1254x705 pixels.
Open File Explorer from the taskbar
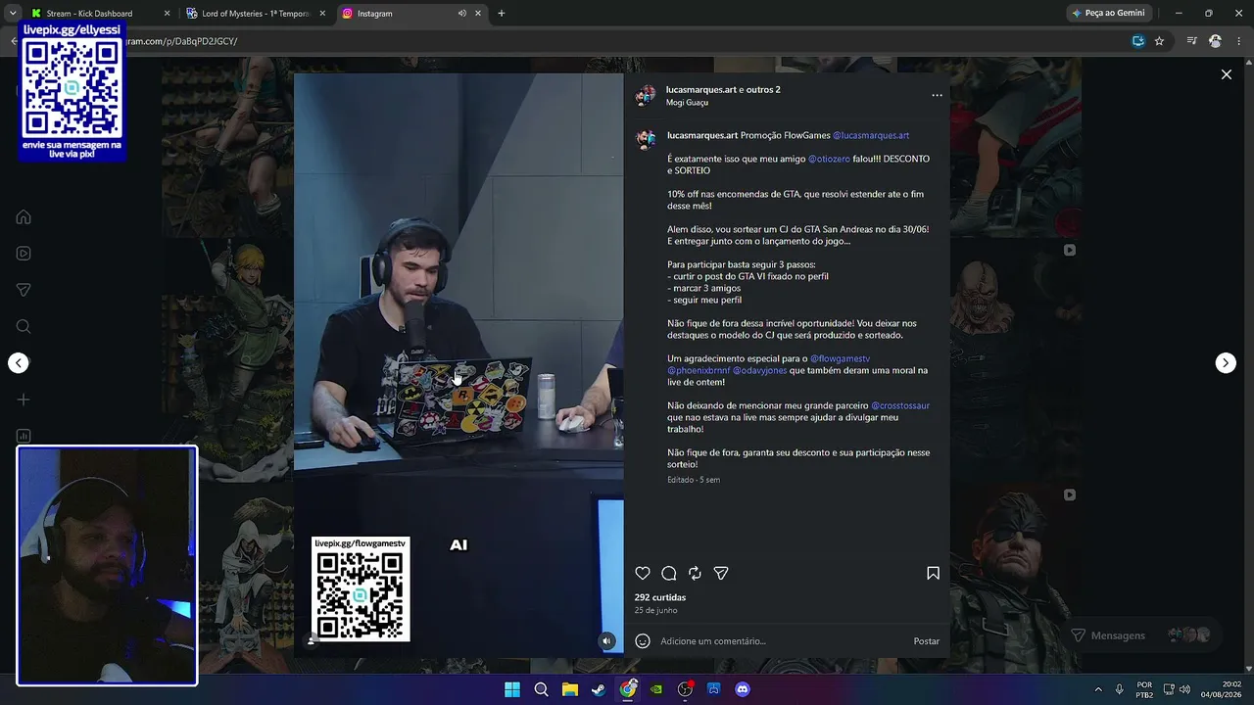pos(570,689)
